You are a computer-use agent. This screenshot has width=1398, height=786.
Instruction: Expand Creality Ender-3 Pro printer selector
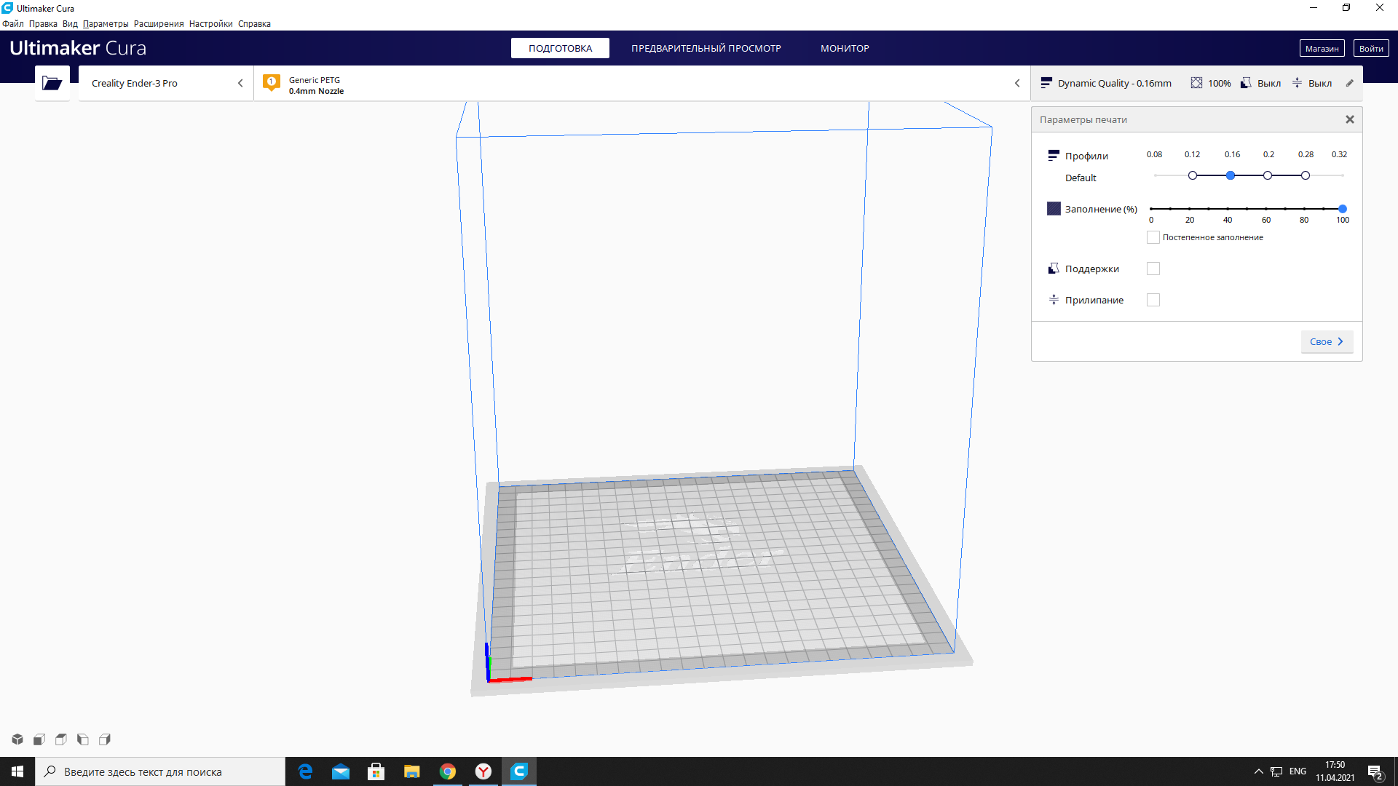[x=166, y=83]
